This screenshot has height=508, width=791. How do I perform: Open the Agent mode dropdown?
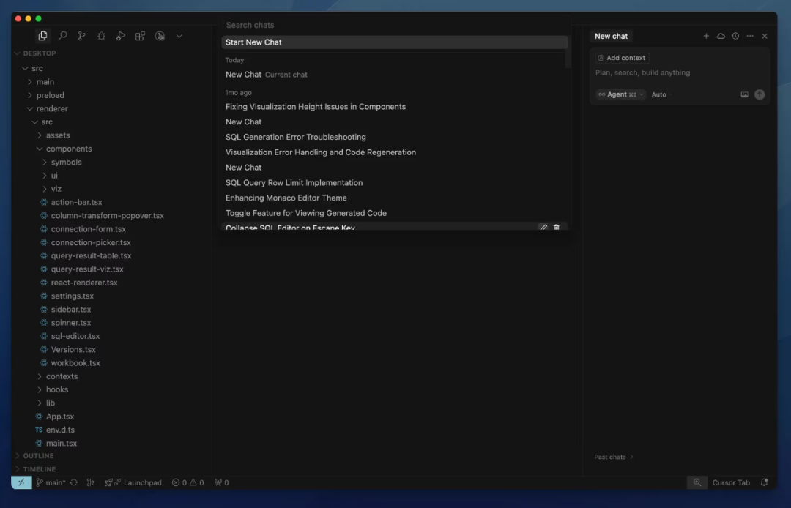coord(620,94)
